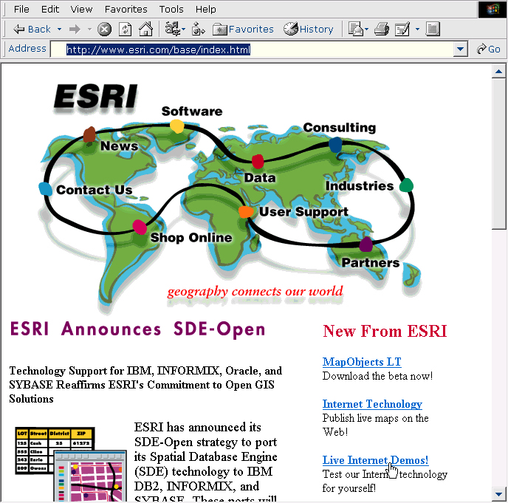Click the Forward arrow button
This screenshot has width=508, height=503.
(x=75, y=29)
